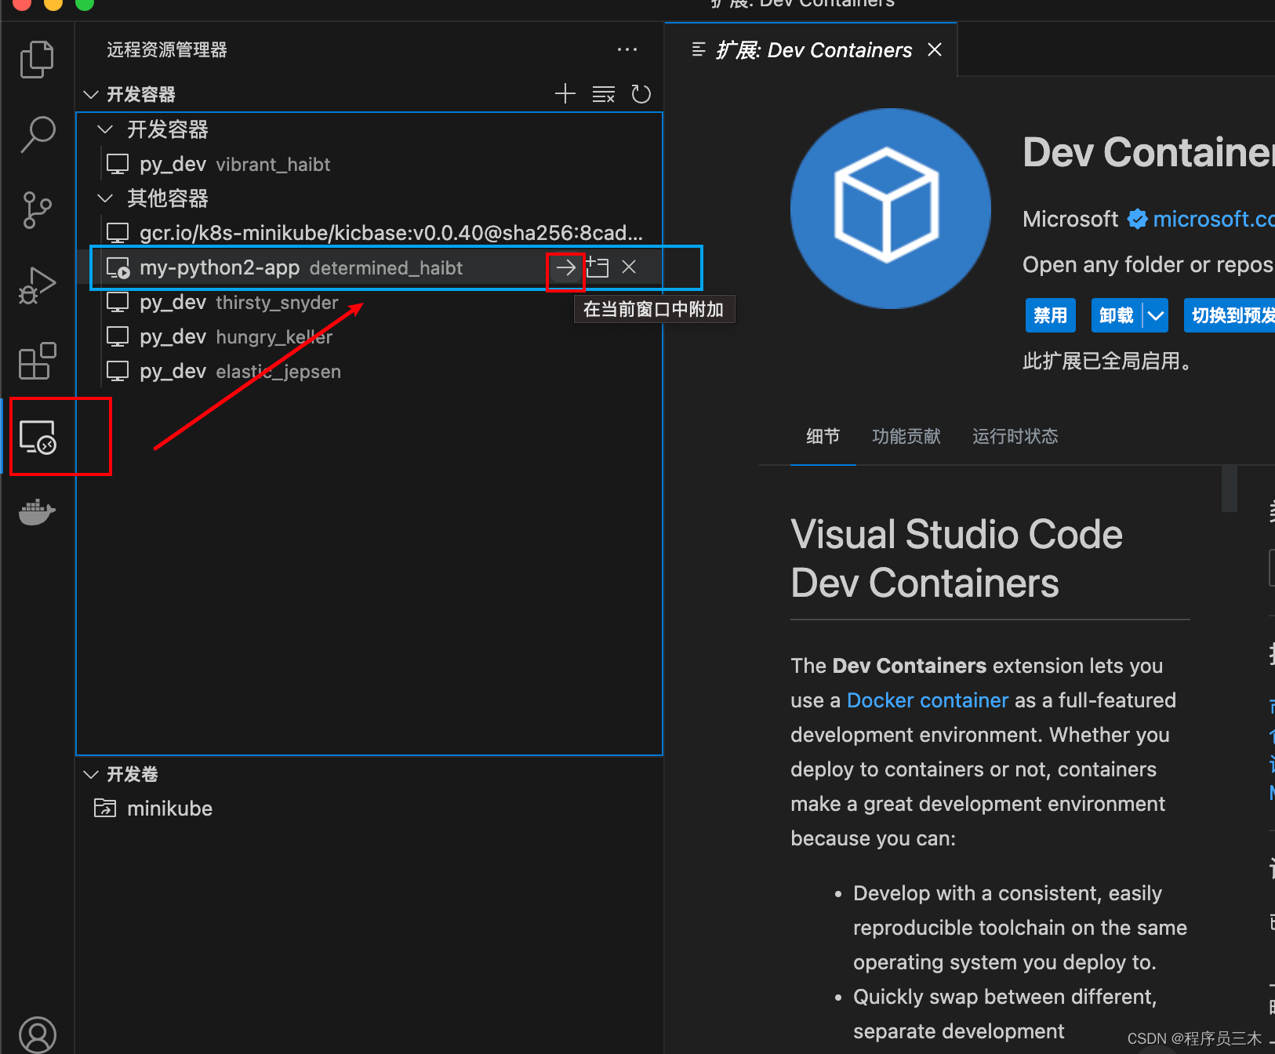Open the Search view in activity bar
The image size is (1275, 1054).
point(37,135)
